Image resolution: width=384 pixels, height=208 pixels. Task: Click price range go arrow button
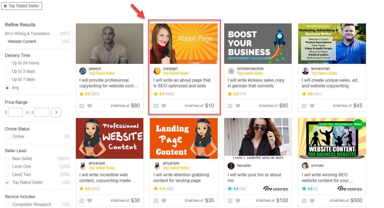pyautogui.click(x=56, y=113)
